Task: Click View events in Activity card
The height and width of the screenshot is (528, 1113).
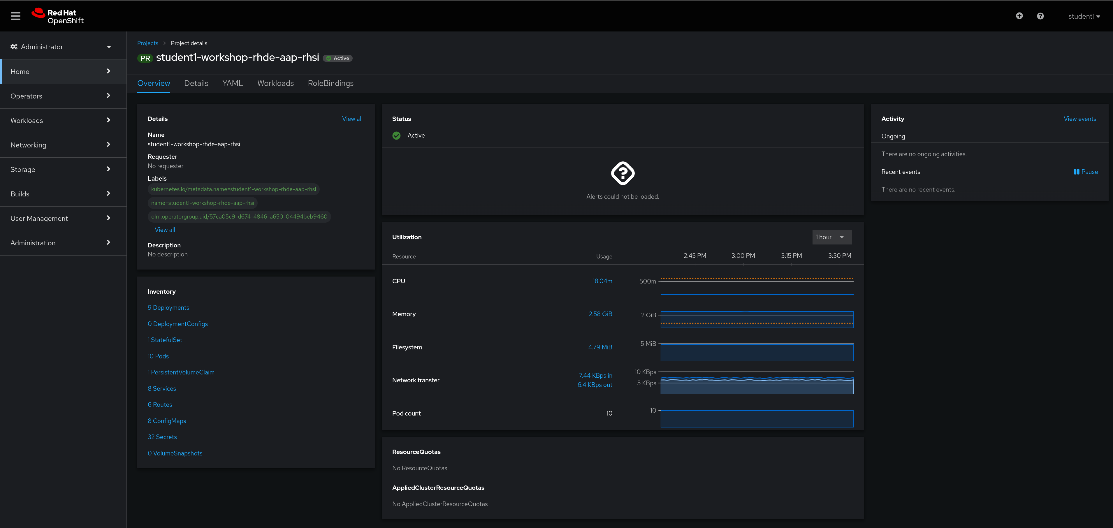Action: [x=1080, y=119]
